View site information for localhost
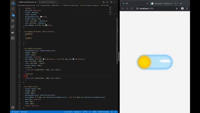The width and height of the screenshot is (200, 113). [137, 8]
